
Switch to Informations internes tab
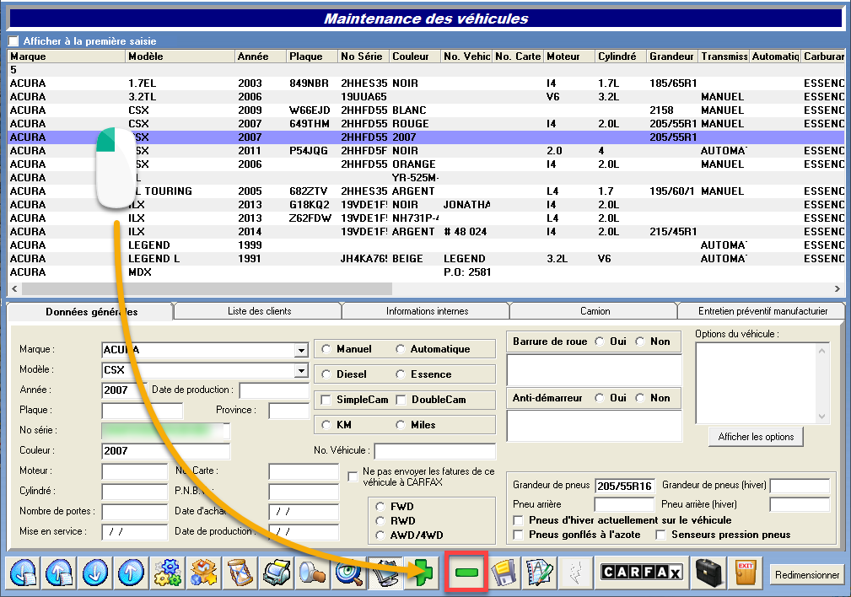(427, 311)
